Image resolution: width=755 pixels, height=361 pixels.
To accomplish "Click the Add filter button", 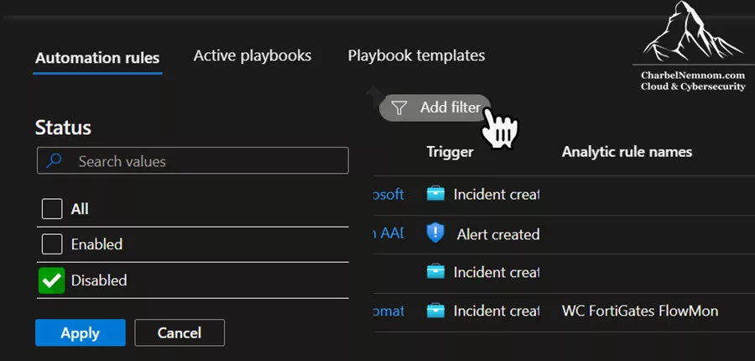I will [435, 107].
